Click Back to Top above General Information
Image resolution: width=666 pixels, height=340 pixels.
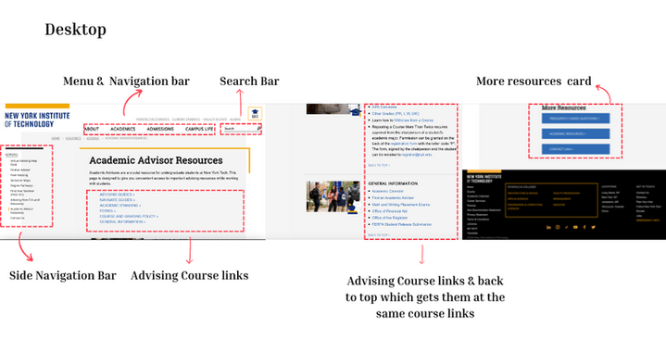(x=379, y=165)
